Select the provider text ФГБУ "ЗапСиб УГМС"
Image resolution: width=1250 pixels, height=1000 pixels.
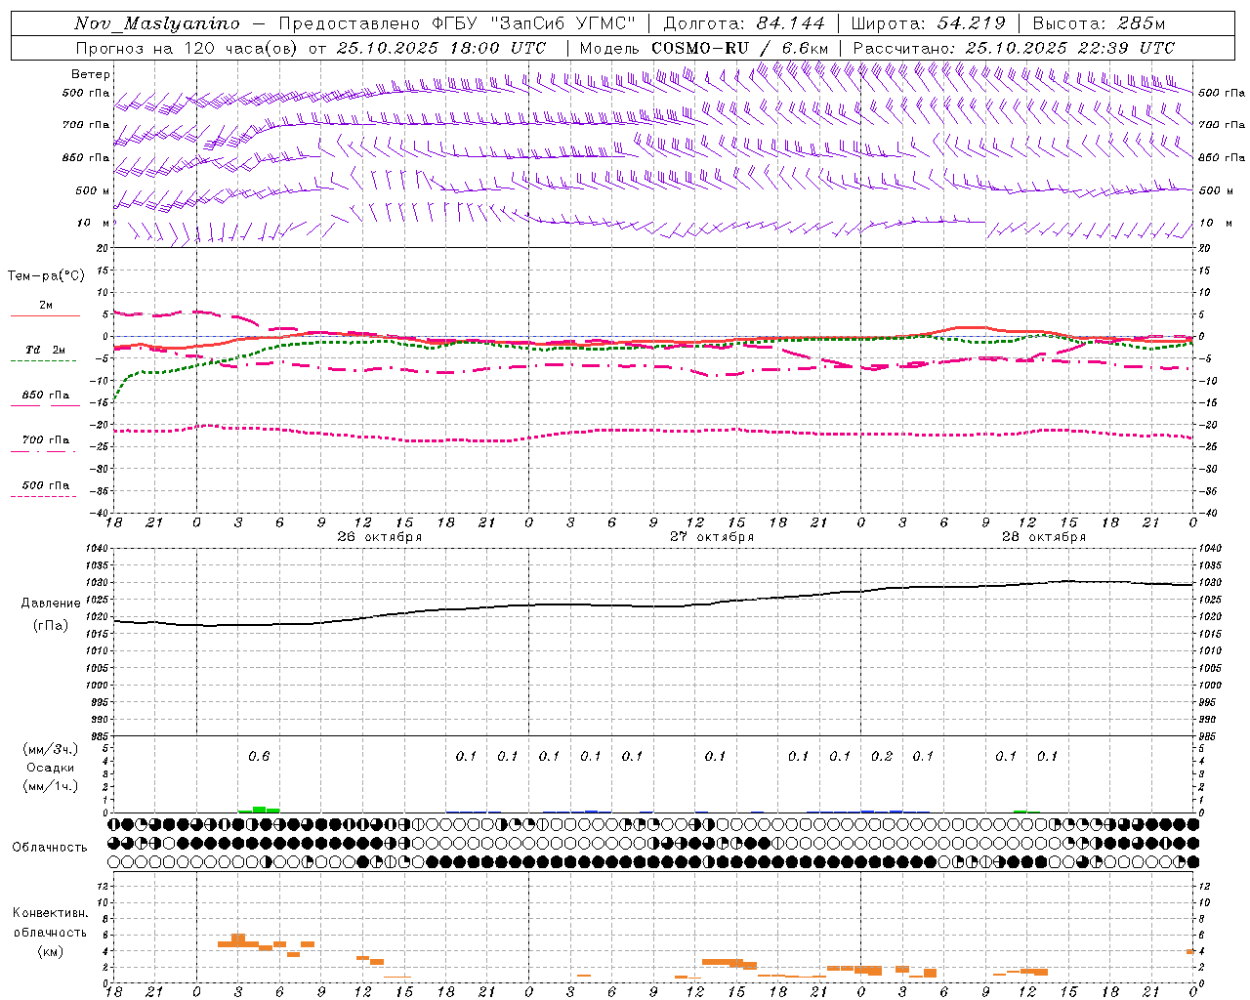[534, 23]
